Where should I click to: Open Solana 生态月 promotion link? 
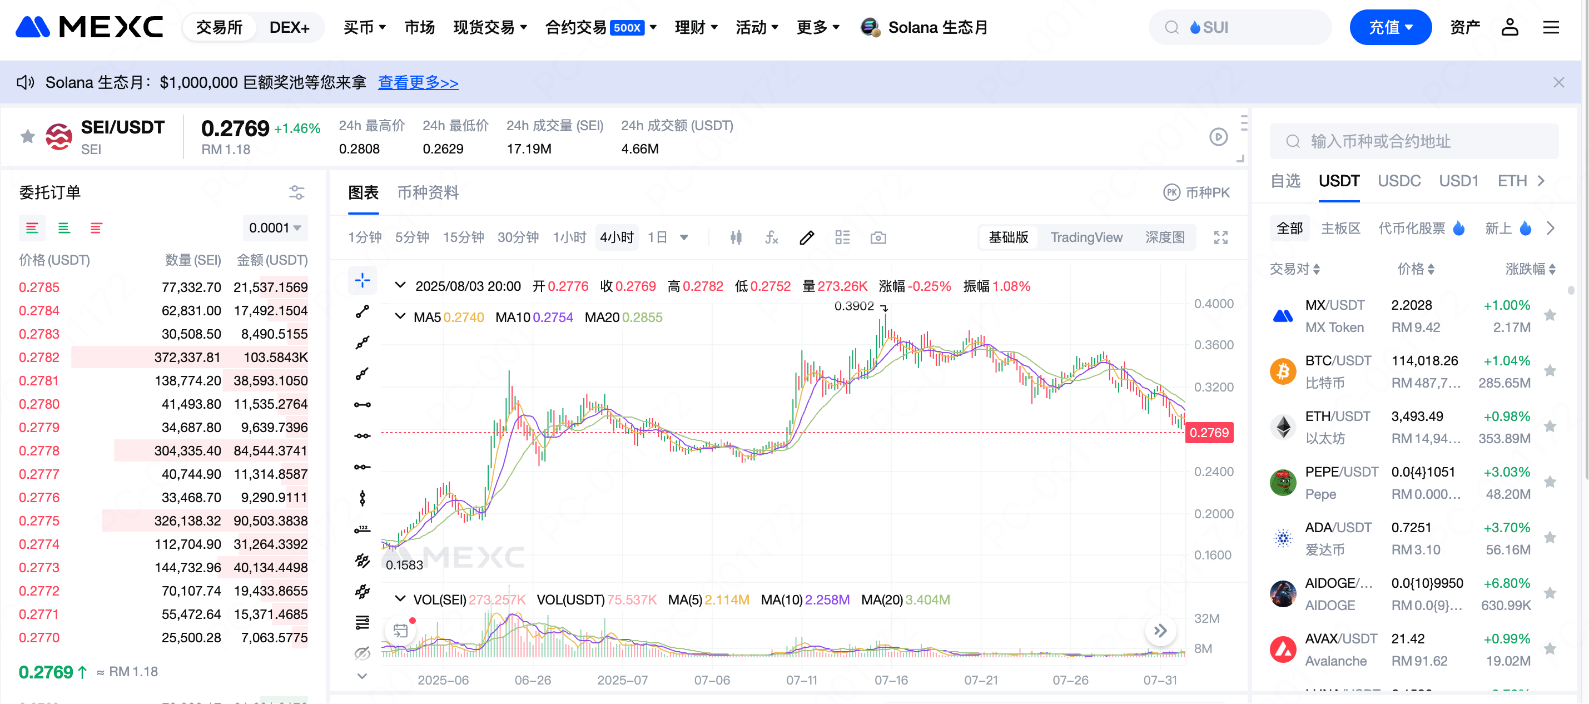pyautogui.click(x=924, y=27)
